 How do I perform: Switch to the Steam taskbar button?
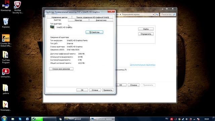tap(44, 119)
